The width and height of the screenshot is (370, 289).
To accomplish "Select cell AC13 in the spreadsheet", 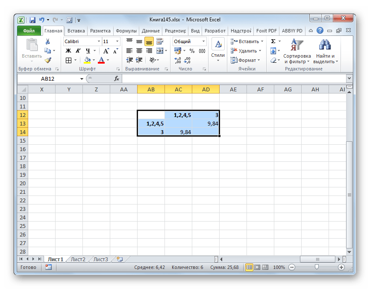I will (x=178, y=123).
